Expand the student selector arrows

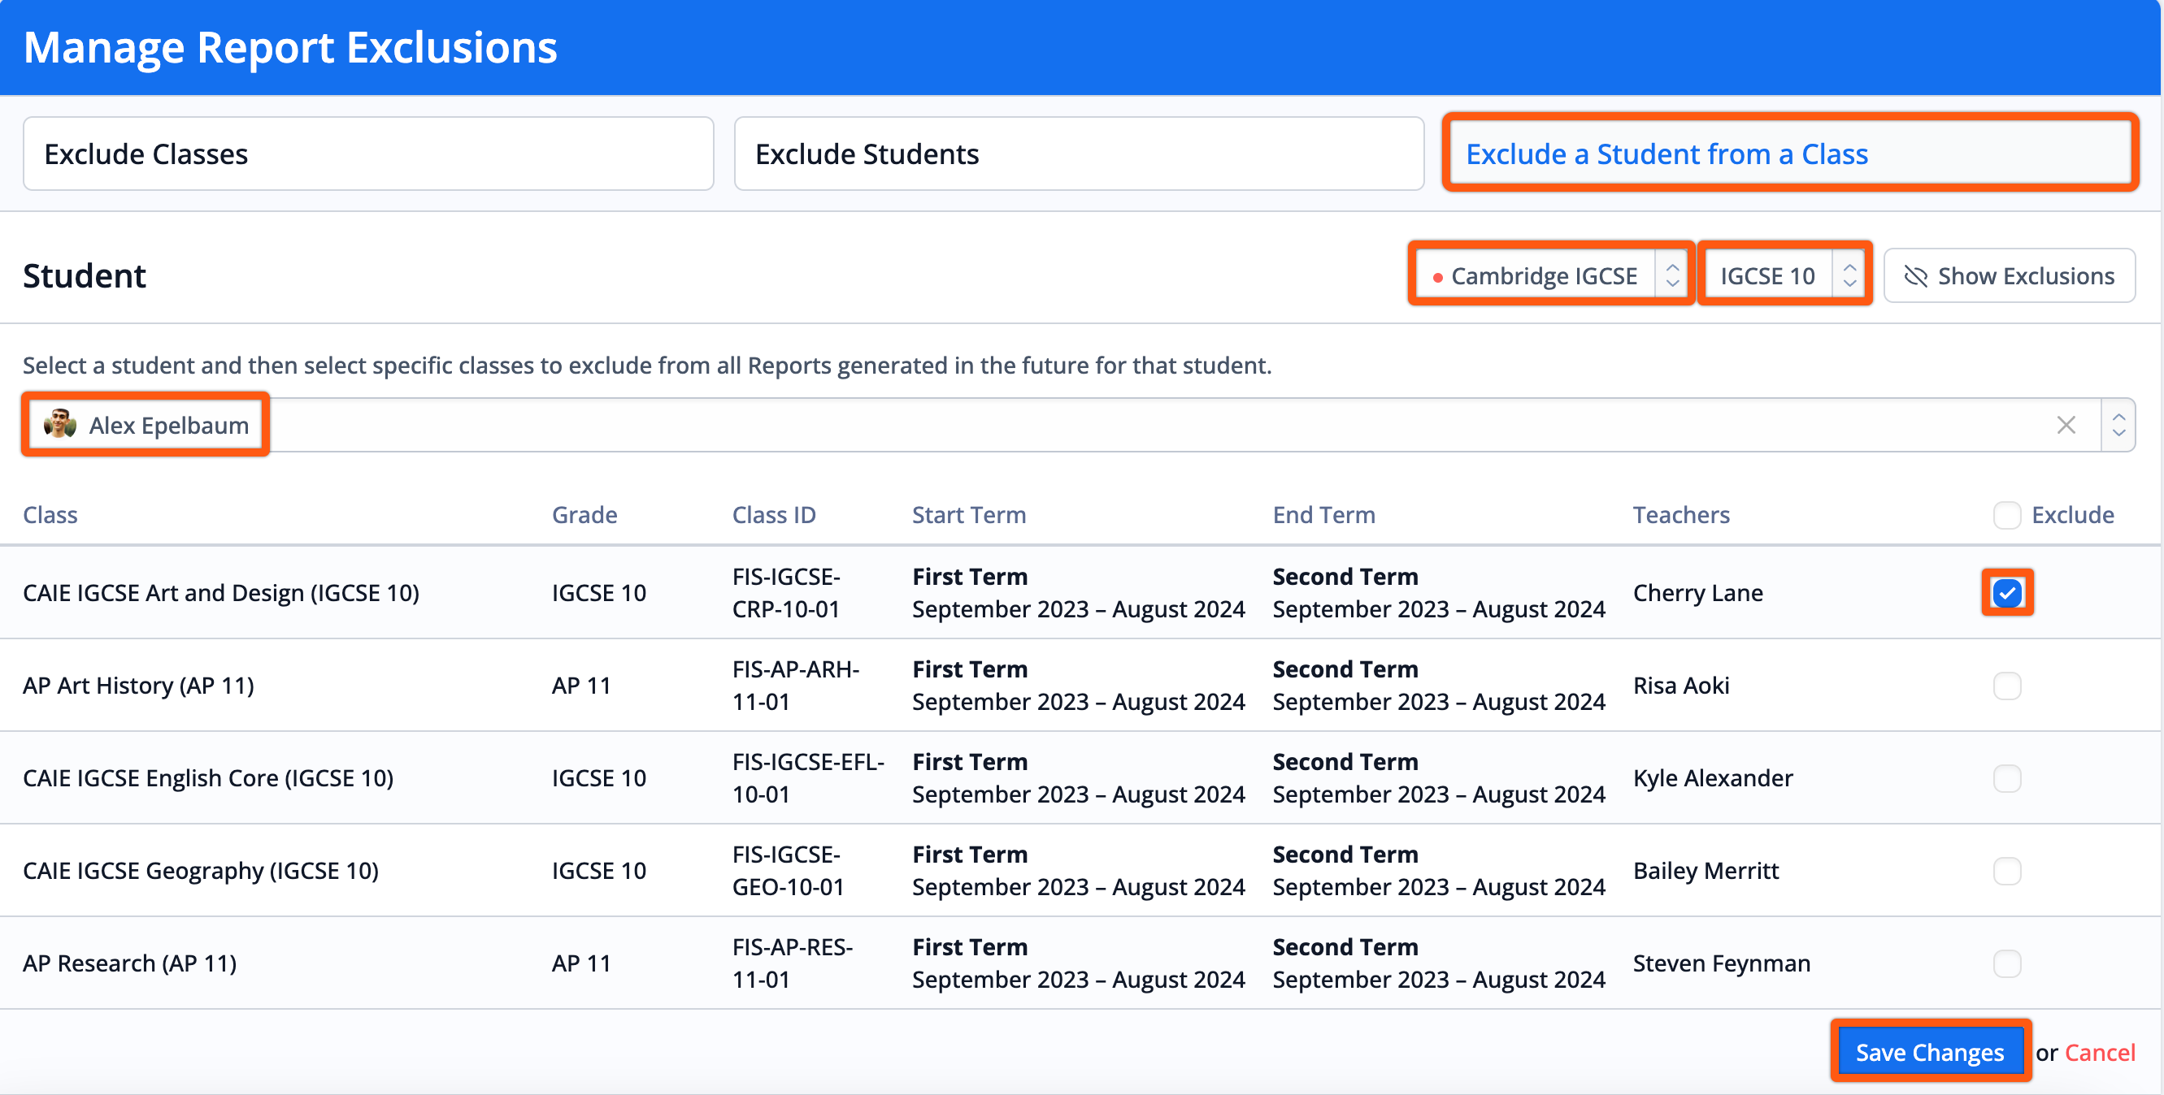[2118, 425]
